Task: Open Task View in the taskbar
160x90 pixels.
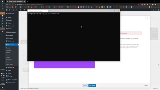Action: click(2, 9)
